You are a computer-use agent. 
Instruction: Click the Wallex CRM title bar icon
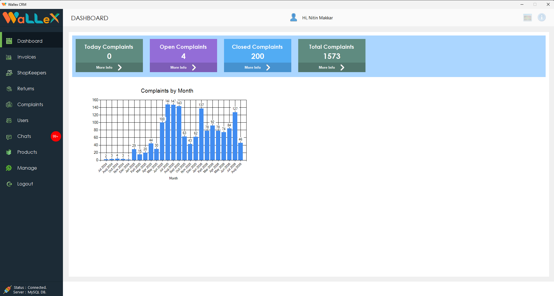point(4,4)
